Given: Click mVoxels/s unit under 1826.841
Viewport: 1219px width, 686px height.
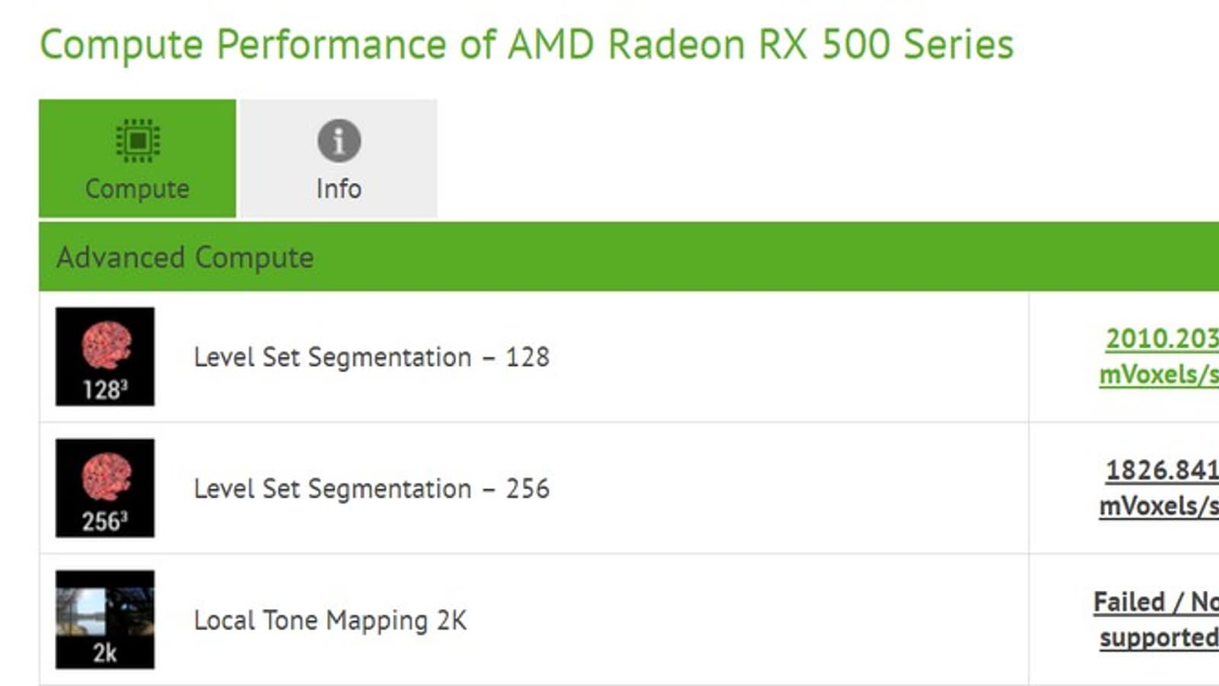Looking at the screenshot, I should click(x=1158, y=506).
